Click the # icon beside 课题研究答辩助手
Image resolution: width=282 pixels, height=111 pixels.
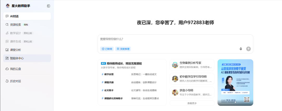pos(103,98)
